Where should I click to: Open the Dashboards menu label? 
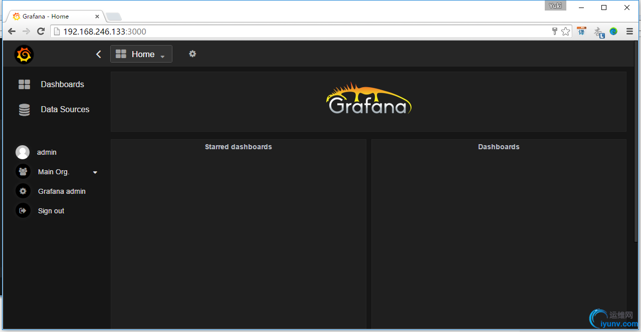pos(63,84)
